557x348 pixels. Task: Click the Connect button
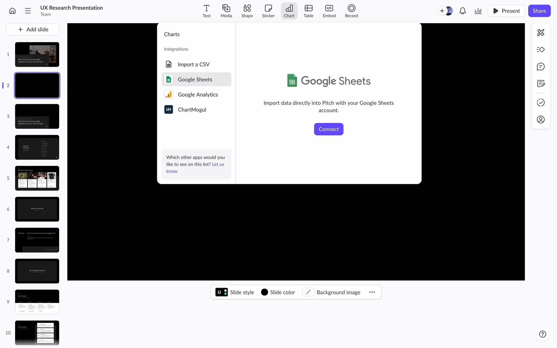pyautogui.click(x=328, y=129)
